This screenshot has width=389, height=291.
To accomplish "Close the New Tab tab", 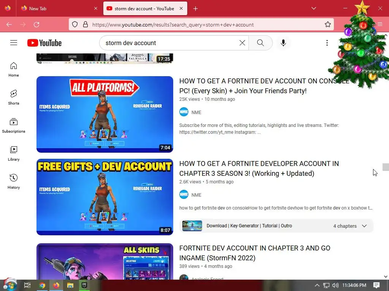I will tap(96, 8).
